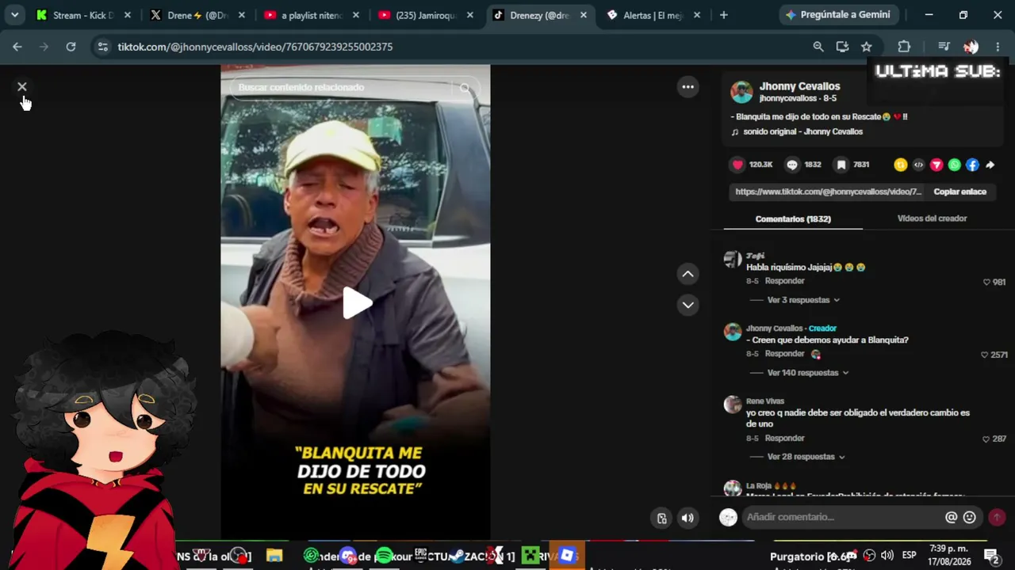Image resolution: width=1015 pixels, height=570 pixels.
Task: Switch to the Jamiroquai YouTube tab
Action: click(x=427, y=15)
